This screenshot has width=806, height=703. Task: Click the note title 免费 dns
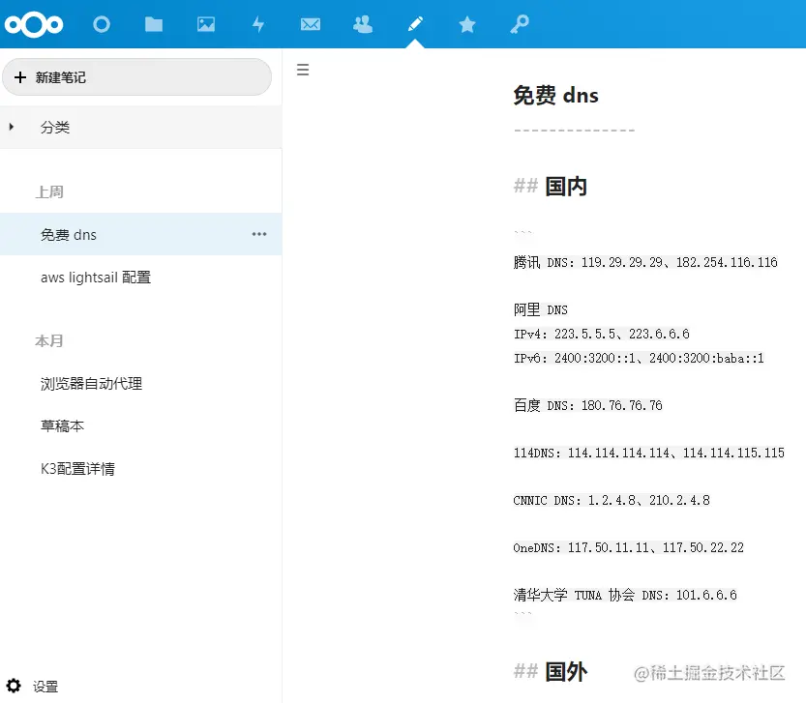pyautogui.click(x=555, y=96)
